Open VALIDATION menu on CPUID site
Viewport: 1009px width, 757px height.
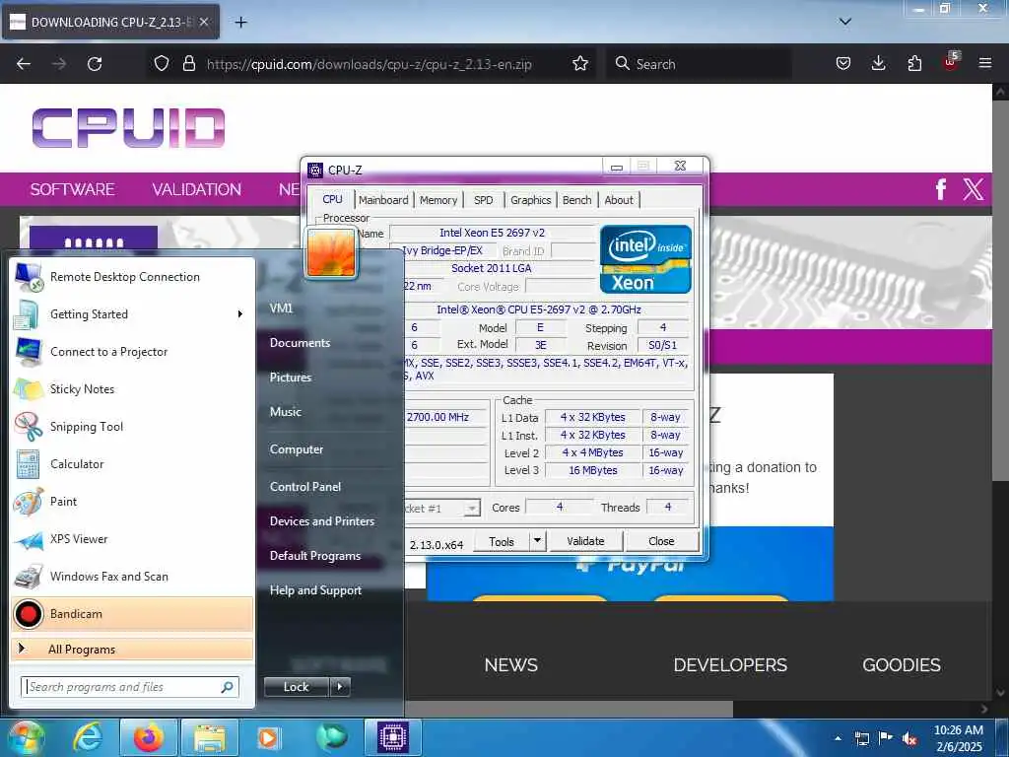coord(196,189)
